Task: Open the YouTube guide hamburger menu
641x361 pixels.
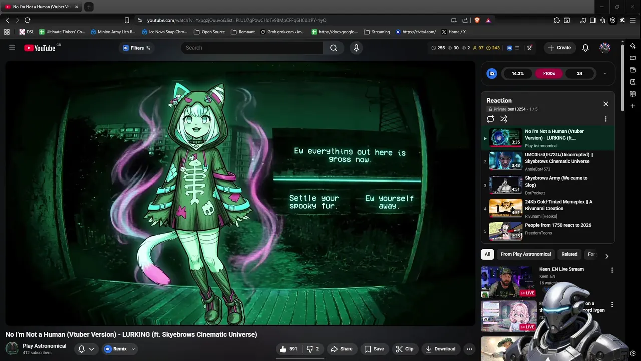Action: point(12,48)
